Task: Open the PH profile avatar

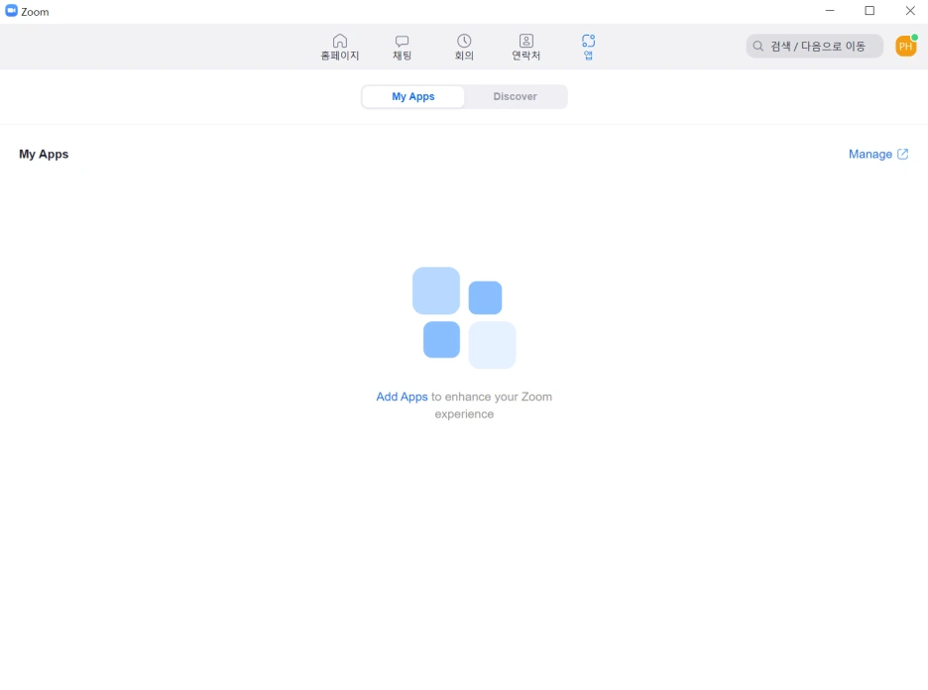Action: coord(905,46)
